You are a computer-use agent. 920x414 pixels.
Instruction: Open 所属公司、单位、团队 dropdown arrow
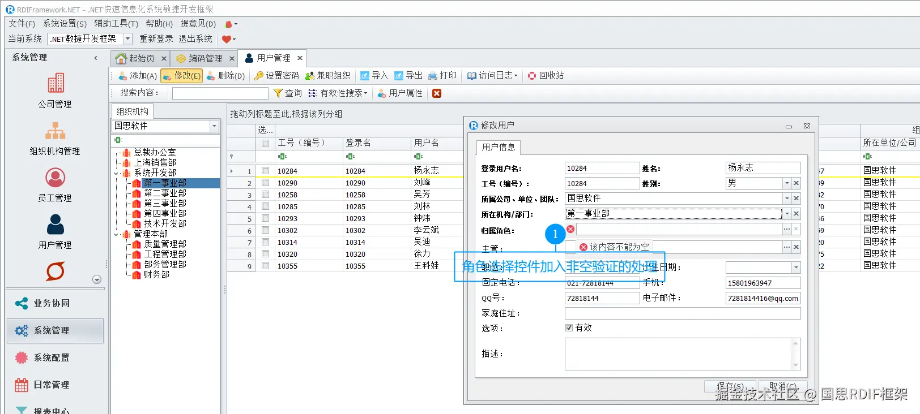click(x=787, y=199)
